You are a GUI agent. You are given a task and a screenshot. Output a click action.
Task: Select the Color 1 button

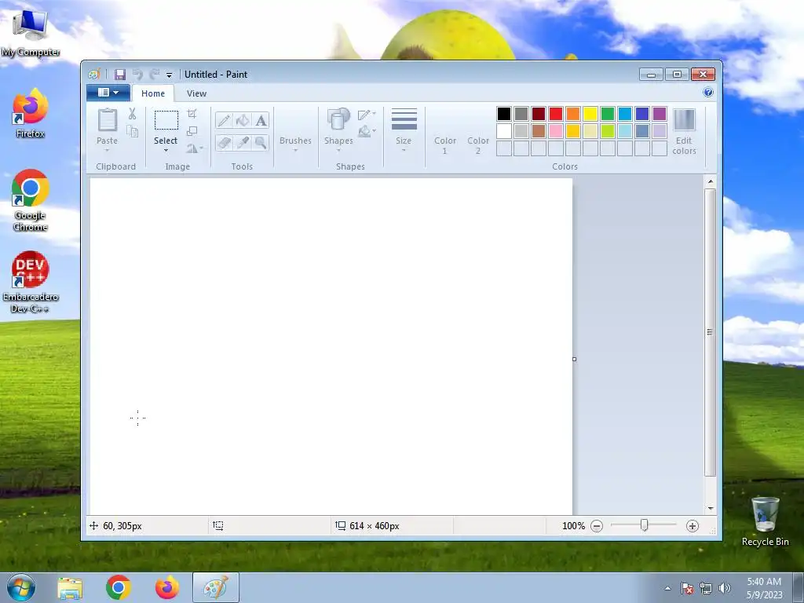click(x=444, y=132)
